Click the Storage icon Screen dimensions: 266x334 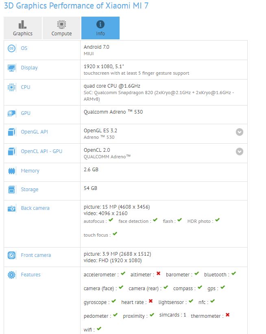point(12,190)
